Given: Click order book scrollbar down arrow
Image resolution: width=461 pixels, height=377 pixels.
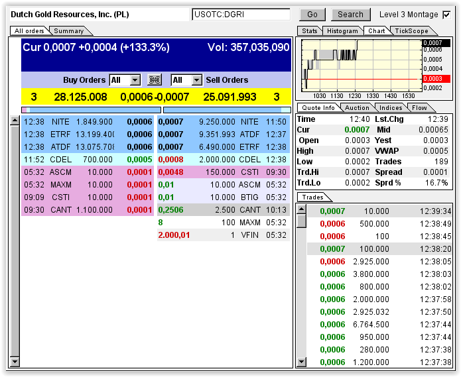Looking at the screenshot, I should pos(15,362).
